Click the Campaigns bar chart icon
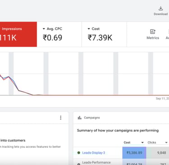Image resolution: width=169 pixels, height=165 pixels. pos(79,118)
